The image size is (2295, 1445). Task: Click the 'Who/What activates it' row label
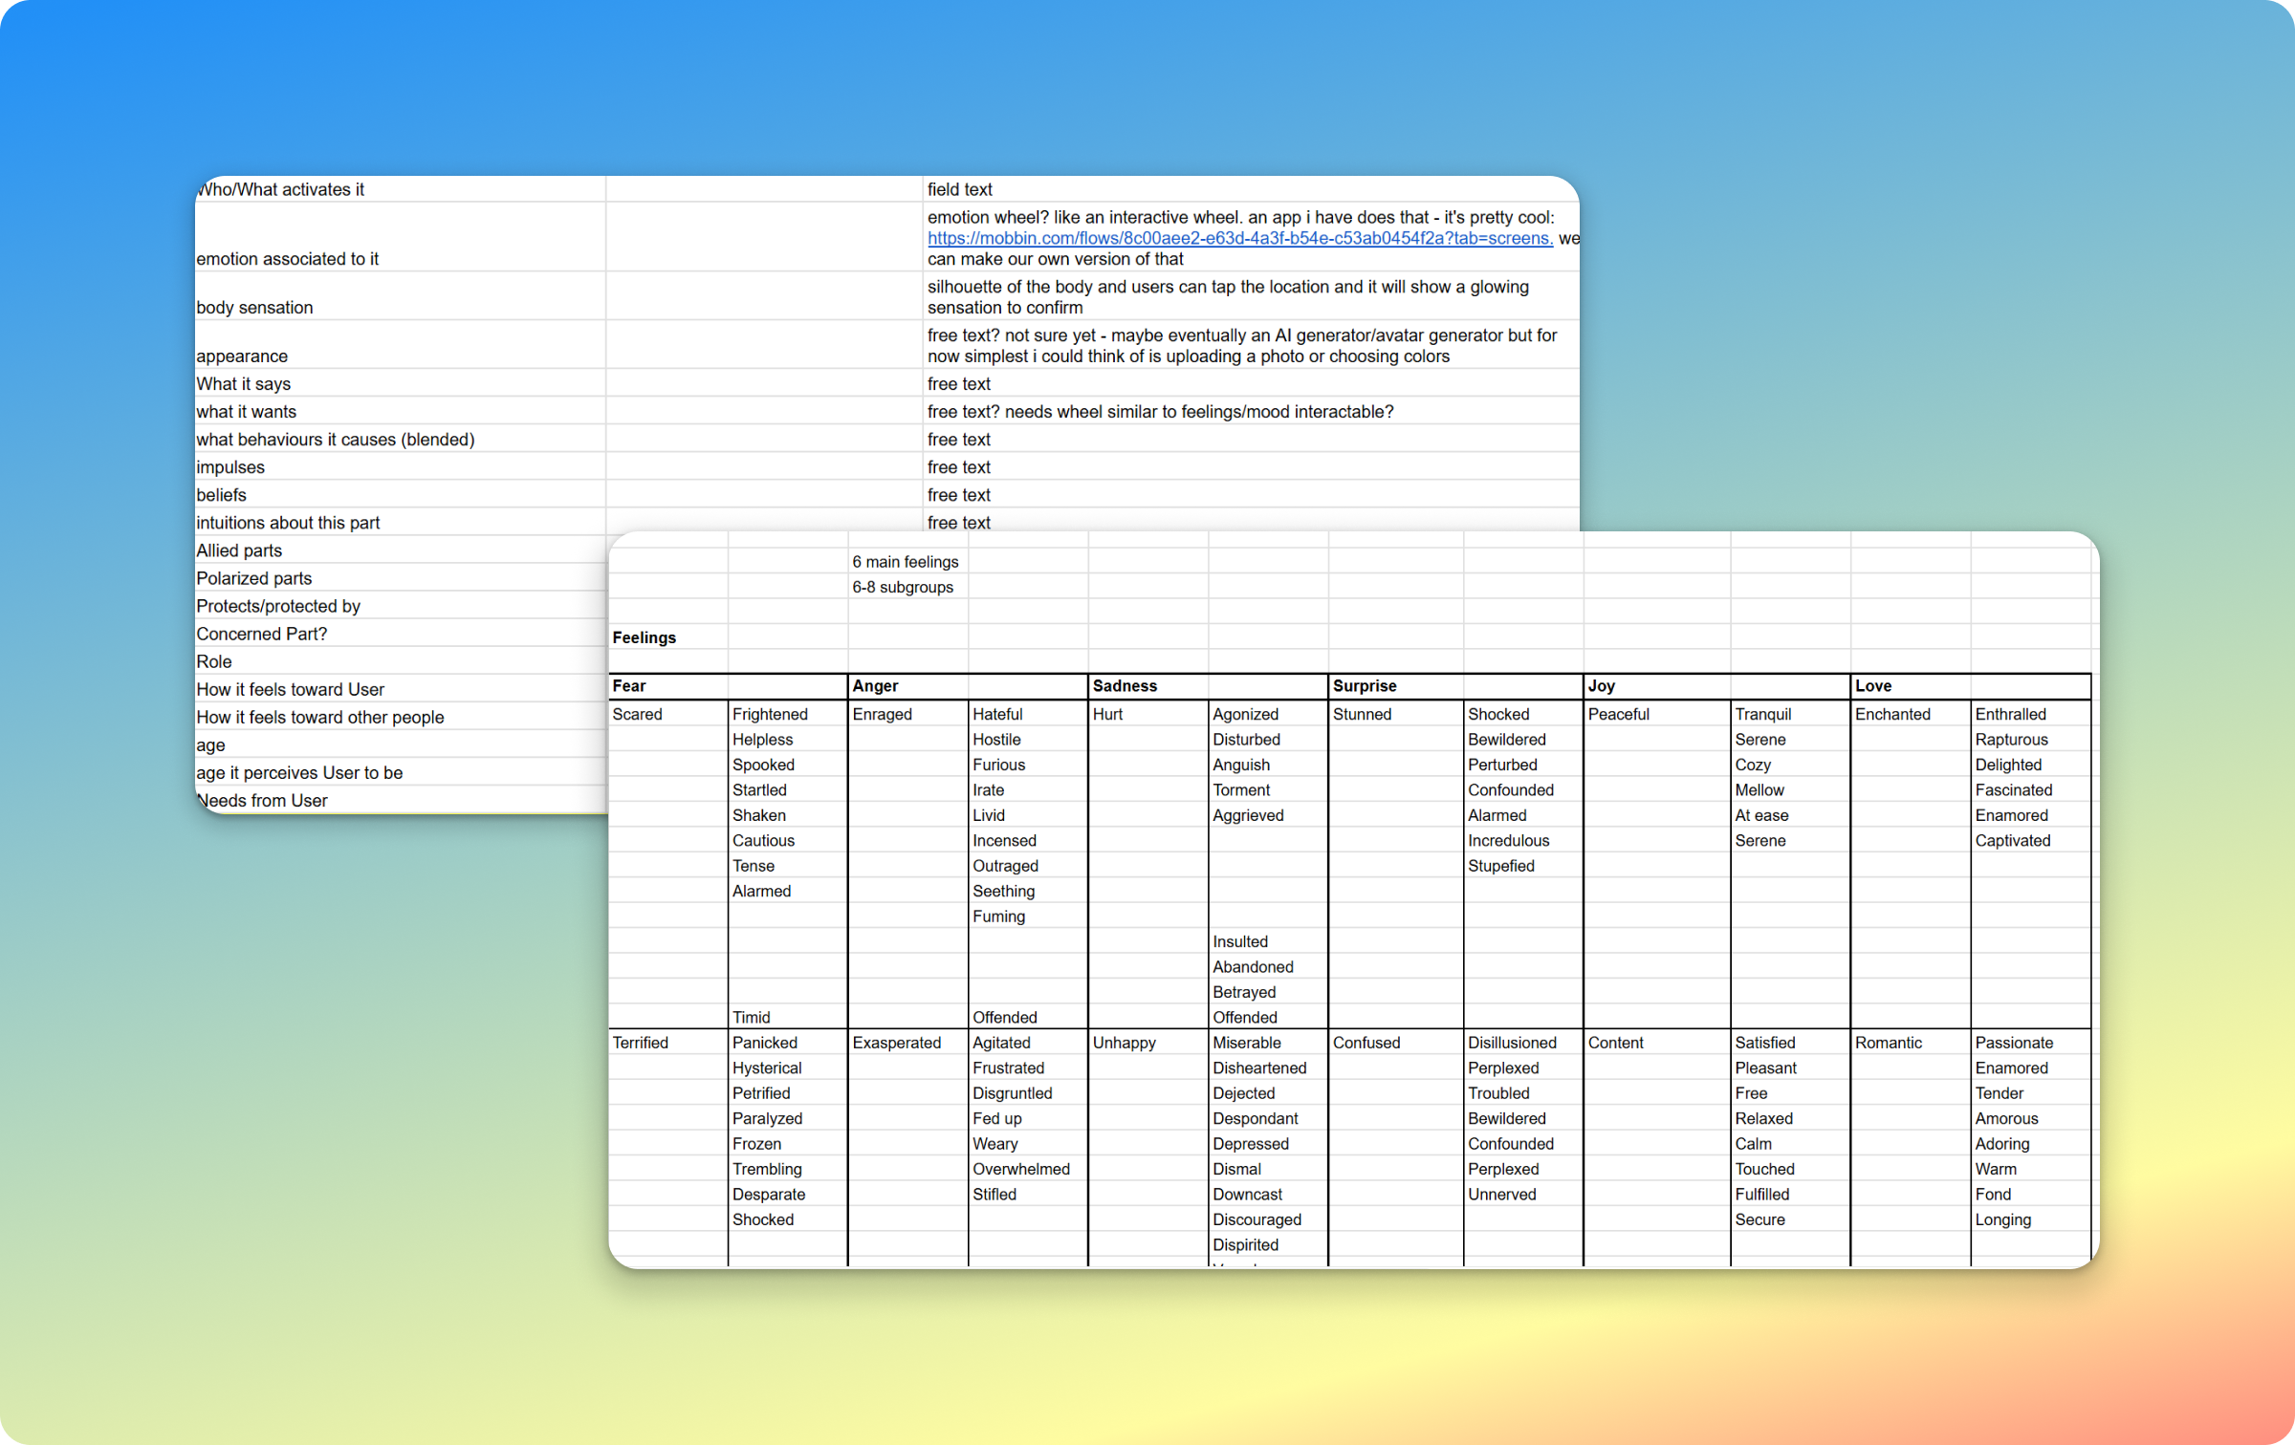pyautogui.click(x=281, y=189)
